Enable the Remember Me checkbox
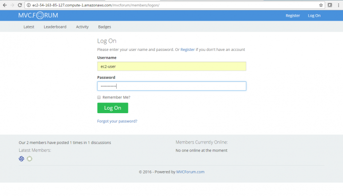The height and width of the screenshot is (196, 343). [99, 97]
